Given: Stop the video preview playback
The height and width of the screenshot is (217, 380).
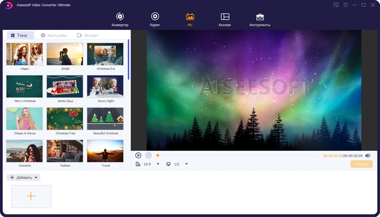Looking at the screenshot, I should 149,155.
